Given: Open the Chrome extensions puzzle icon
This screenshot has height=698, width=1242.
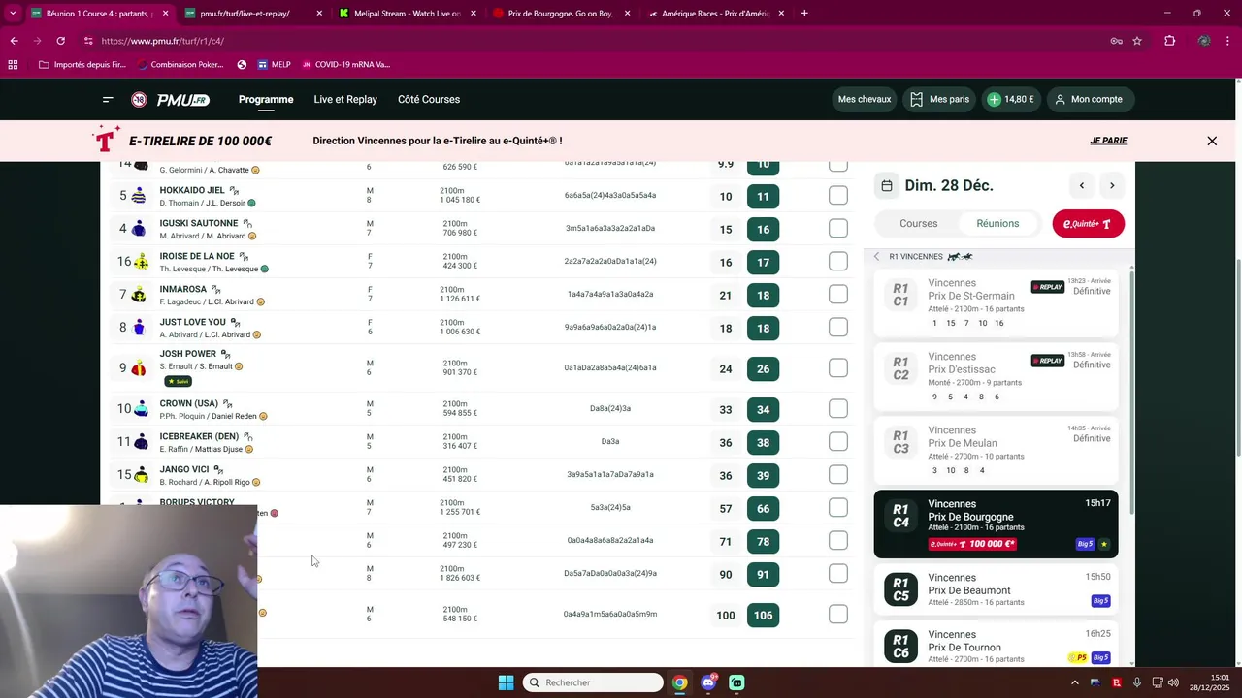Looking at the screenshot, I should (x=1169, y=41).
